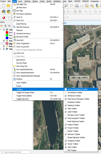Toggle the Map Navigation Toolbar off

click(66, 118)
